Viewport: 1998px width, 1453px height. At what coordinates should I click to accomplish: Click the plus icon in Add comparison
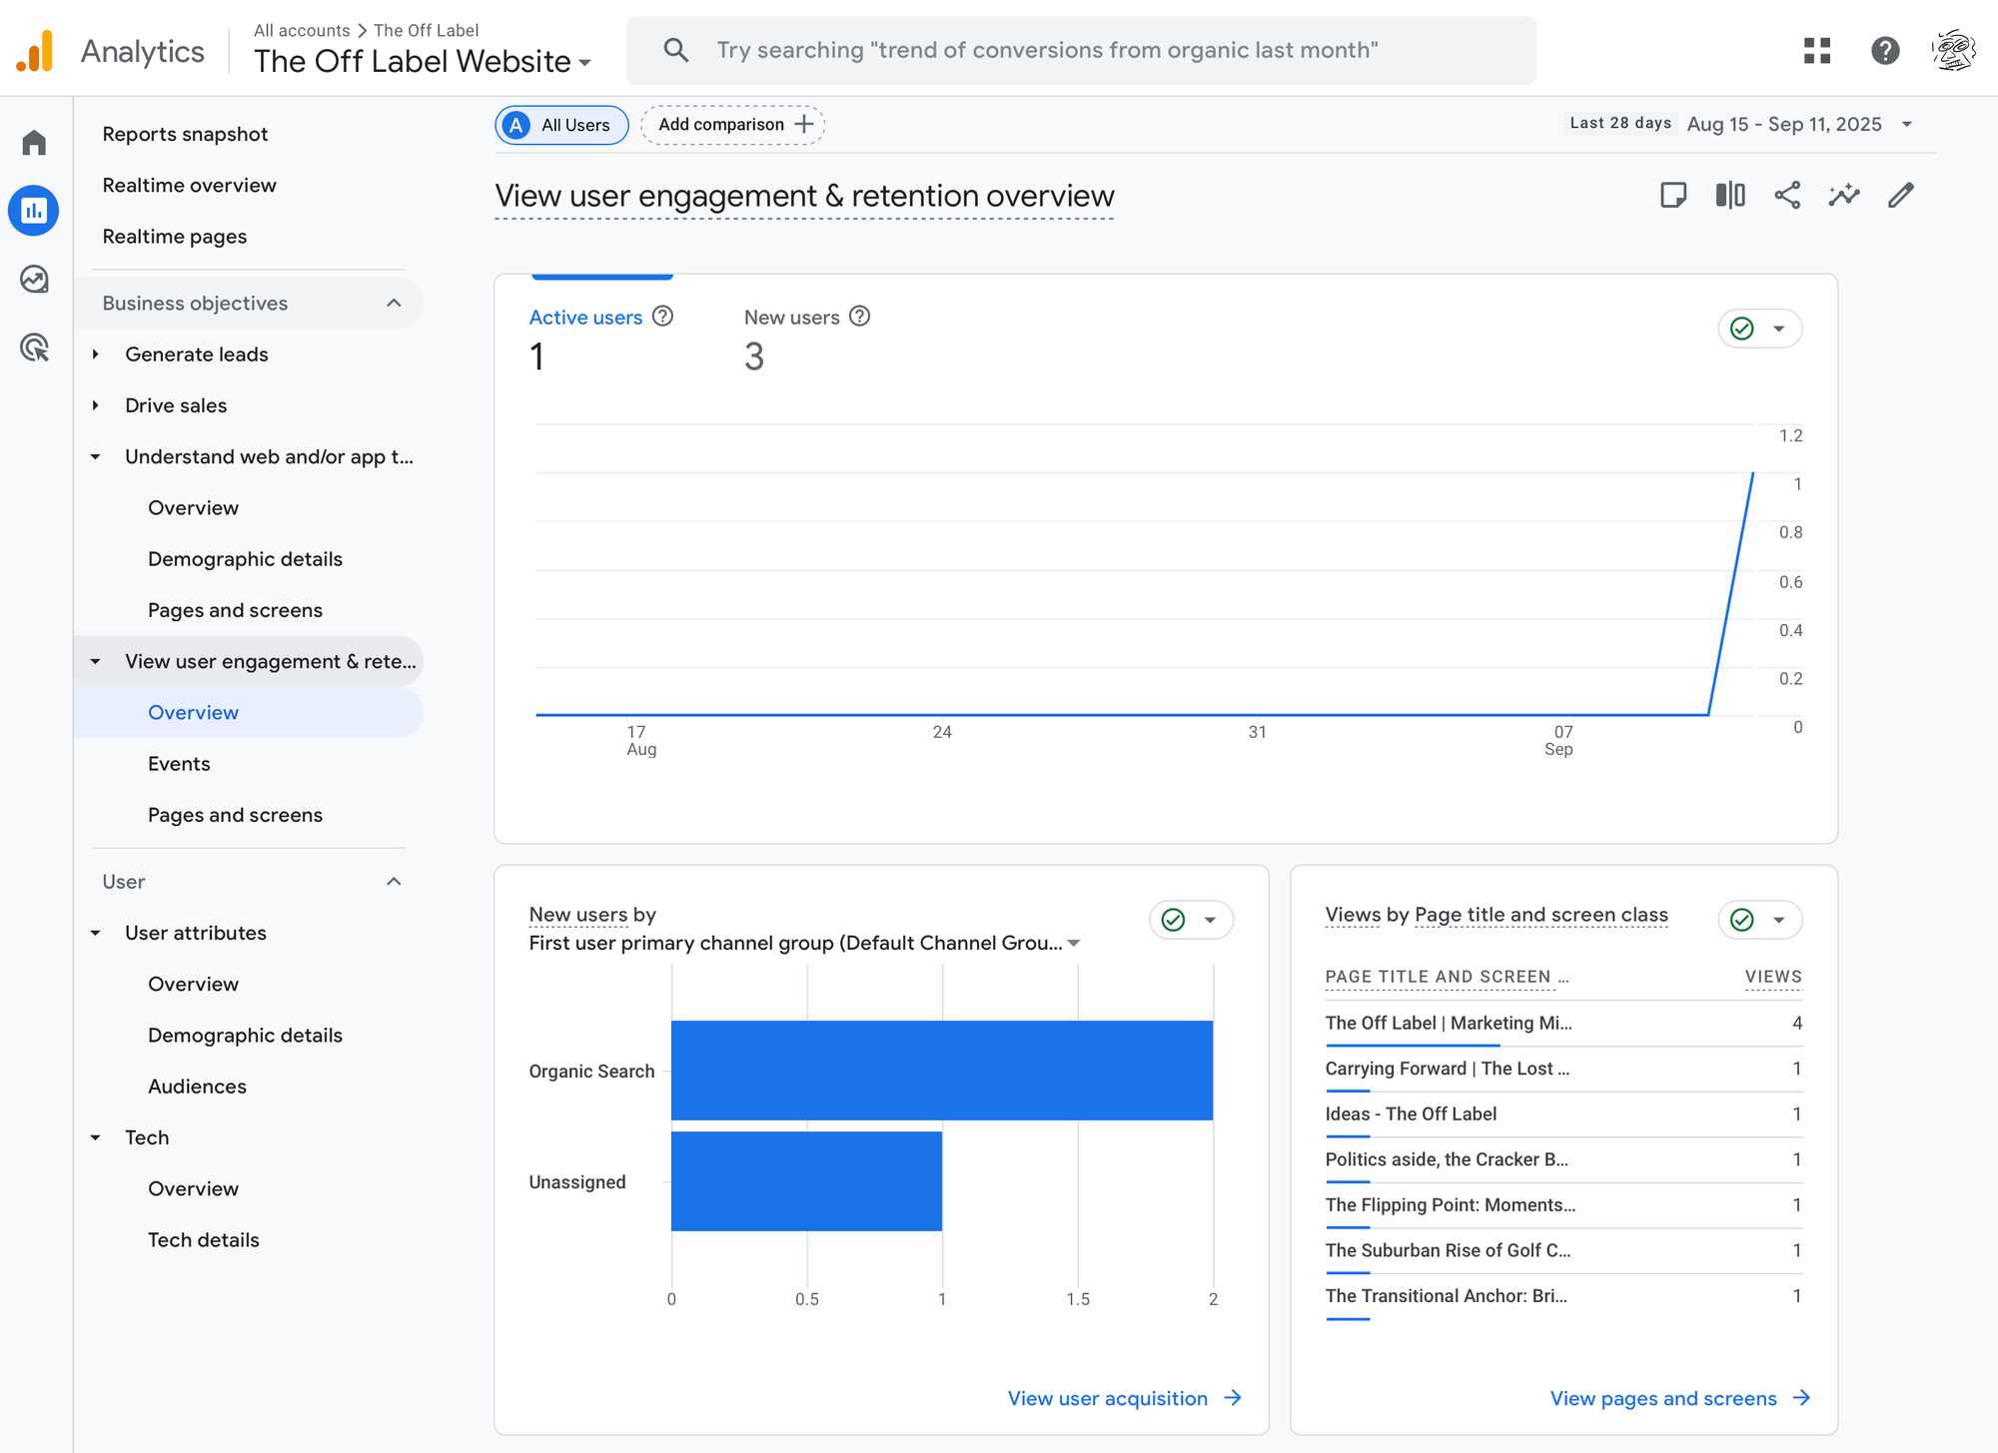click(804, 124)
